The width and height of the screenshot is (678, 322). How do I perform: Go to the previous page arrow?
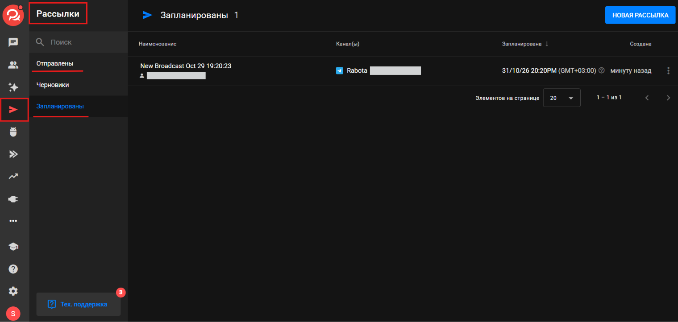pos(647,98)
